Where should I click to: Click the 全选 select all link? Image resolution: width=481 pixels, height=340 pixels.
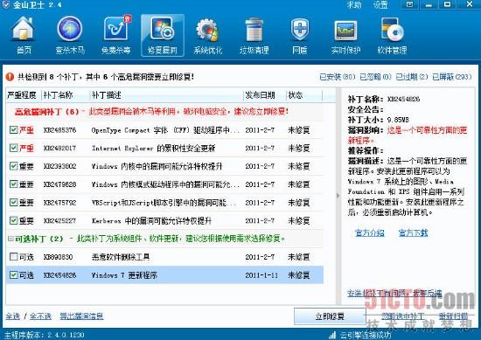(x=13, y=316)
